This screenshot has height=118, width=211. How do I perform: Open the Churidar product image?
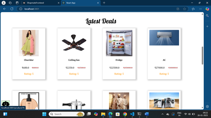[29, 43]
